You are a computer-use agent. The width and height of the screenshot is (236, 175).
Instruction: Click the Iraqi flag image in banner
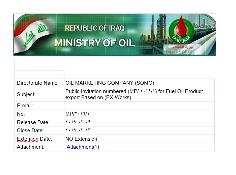coord(32,35)
